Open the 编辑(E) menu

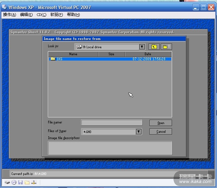click(26, 15)
